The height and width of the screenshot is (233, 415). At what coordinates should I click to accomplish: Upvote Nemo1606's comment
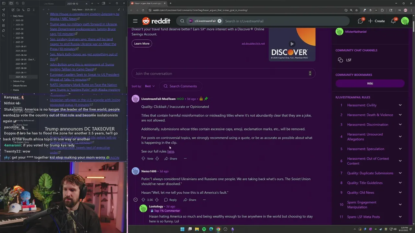point(143,200)
